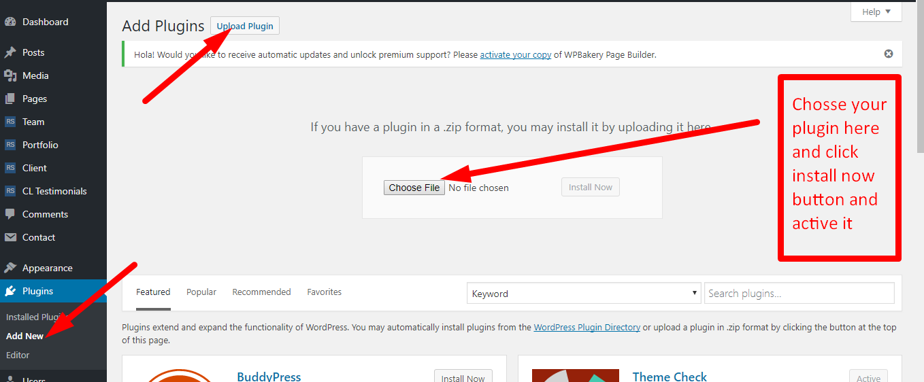Expand the Help panel tab

(876, 12)
